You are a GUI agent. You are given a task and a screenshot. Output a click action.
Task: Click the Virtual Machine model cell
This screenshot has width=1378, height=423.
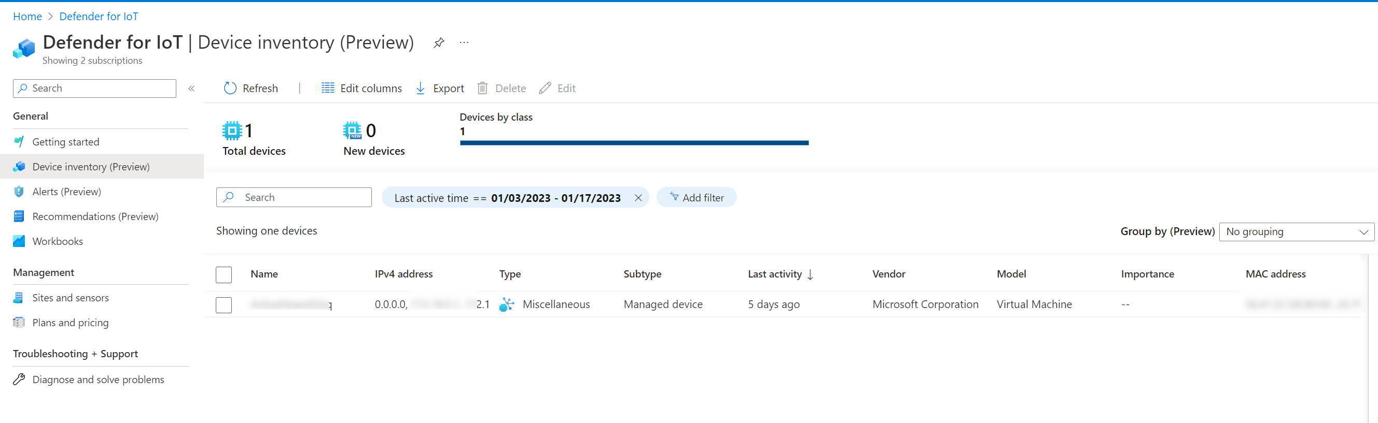(1034, 304)
